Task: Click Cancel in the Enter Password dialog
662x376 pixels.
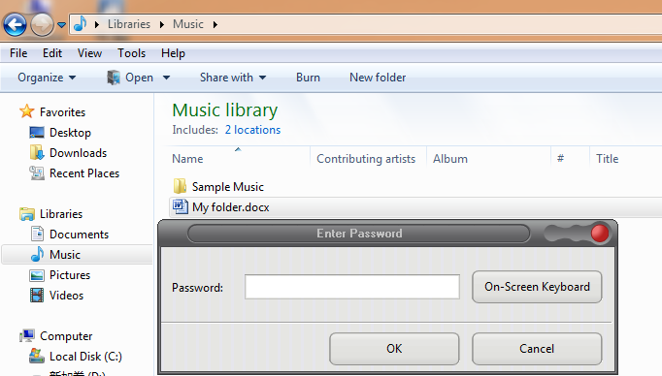Action: [537, 349]
